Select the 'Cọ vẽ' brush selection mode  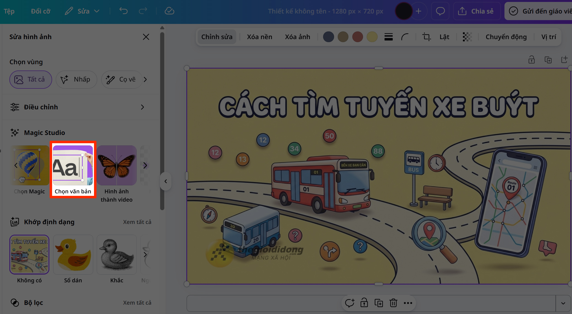pyautogui.click(x=122, y=80)
